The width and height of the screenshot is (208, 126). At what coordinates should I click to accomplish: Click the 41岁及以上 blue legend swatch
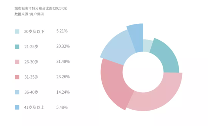point(17,107)
